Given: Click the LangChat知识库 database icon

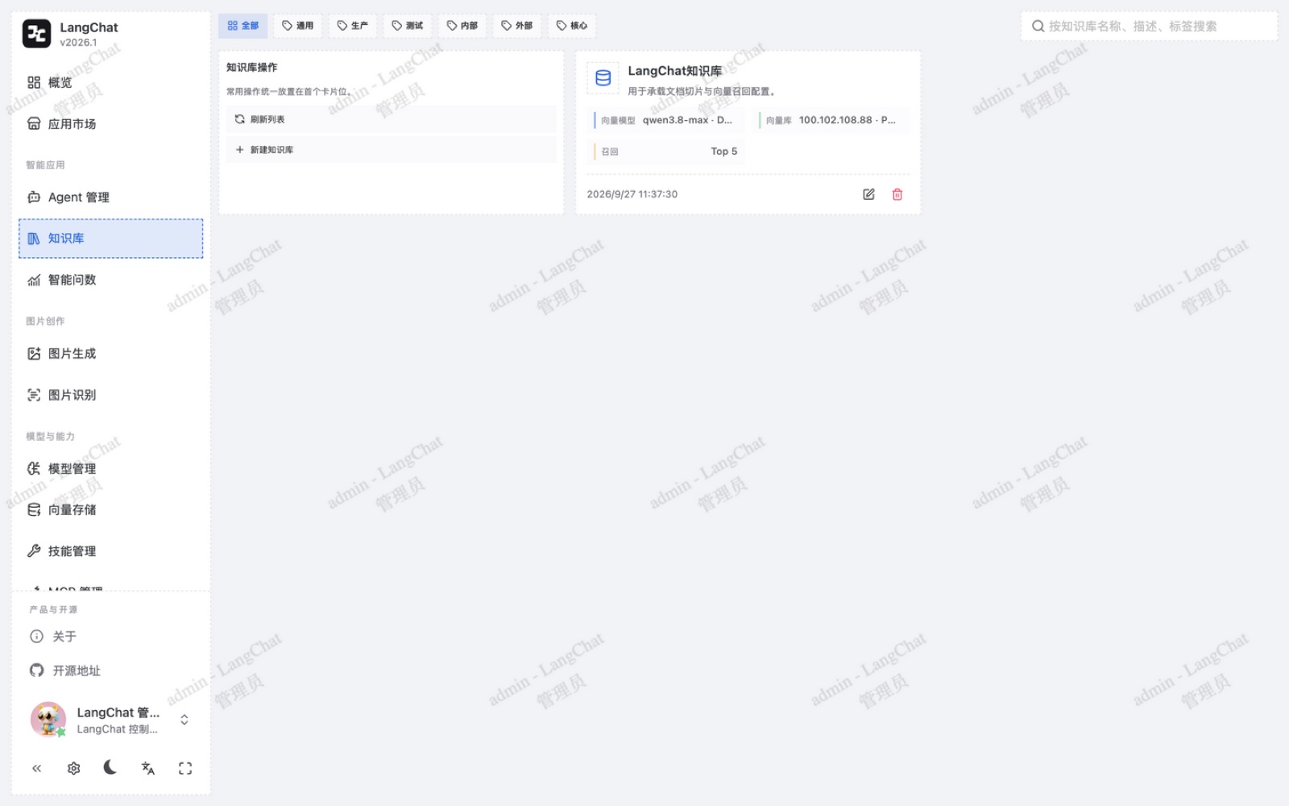Looking at the screenshot, I should click(603, 78).
